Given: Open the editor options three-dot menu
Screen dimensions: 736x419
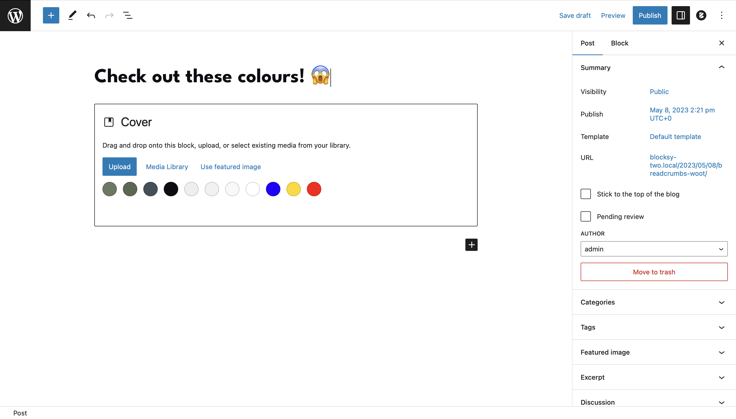Looking at the screenshot, I should click(x=722, y=15).
